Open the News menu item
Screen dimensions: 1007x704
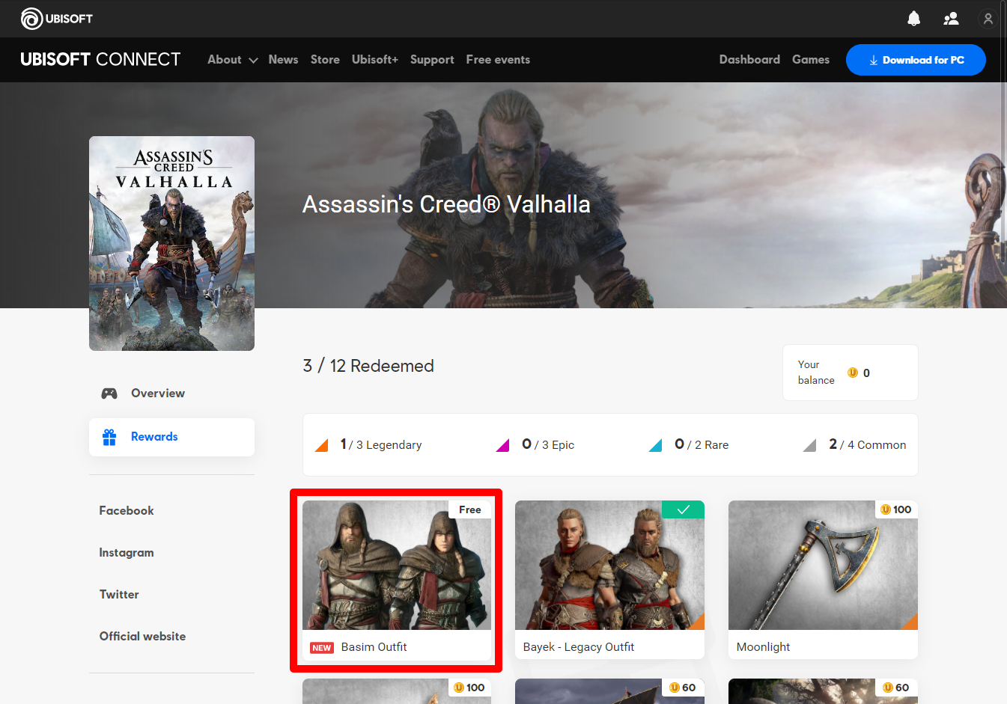pos(283,60)
